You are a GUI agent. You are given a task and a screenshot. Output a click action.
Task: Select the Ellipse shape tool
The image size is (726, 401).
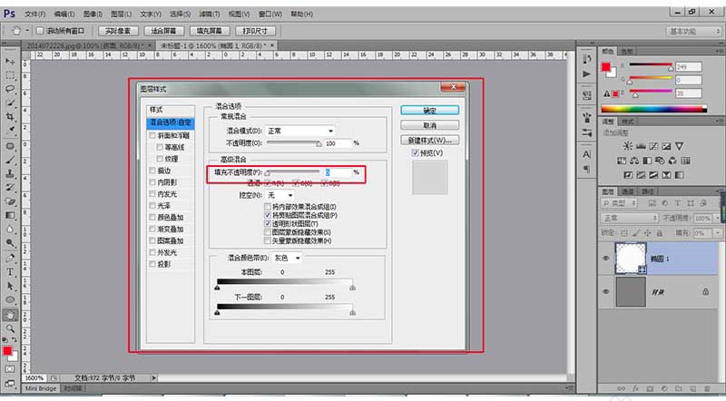coord(10,300)
